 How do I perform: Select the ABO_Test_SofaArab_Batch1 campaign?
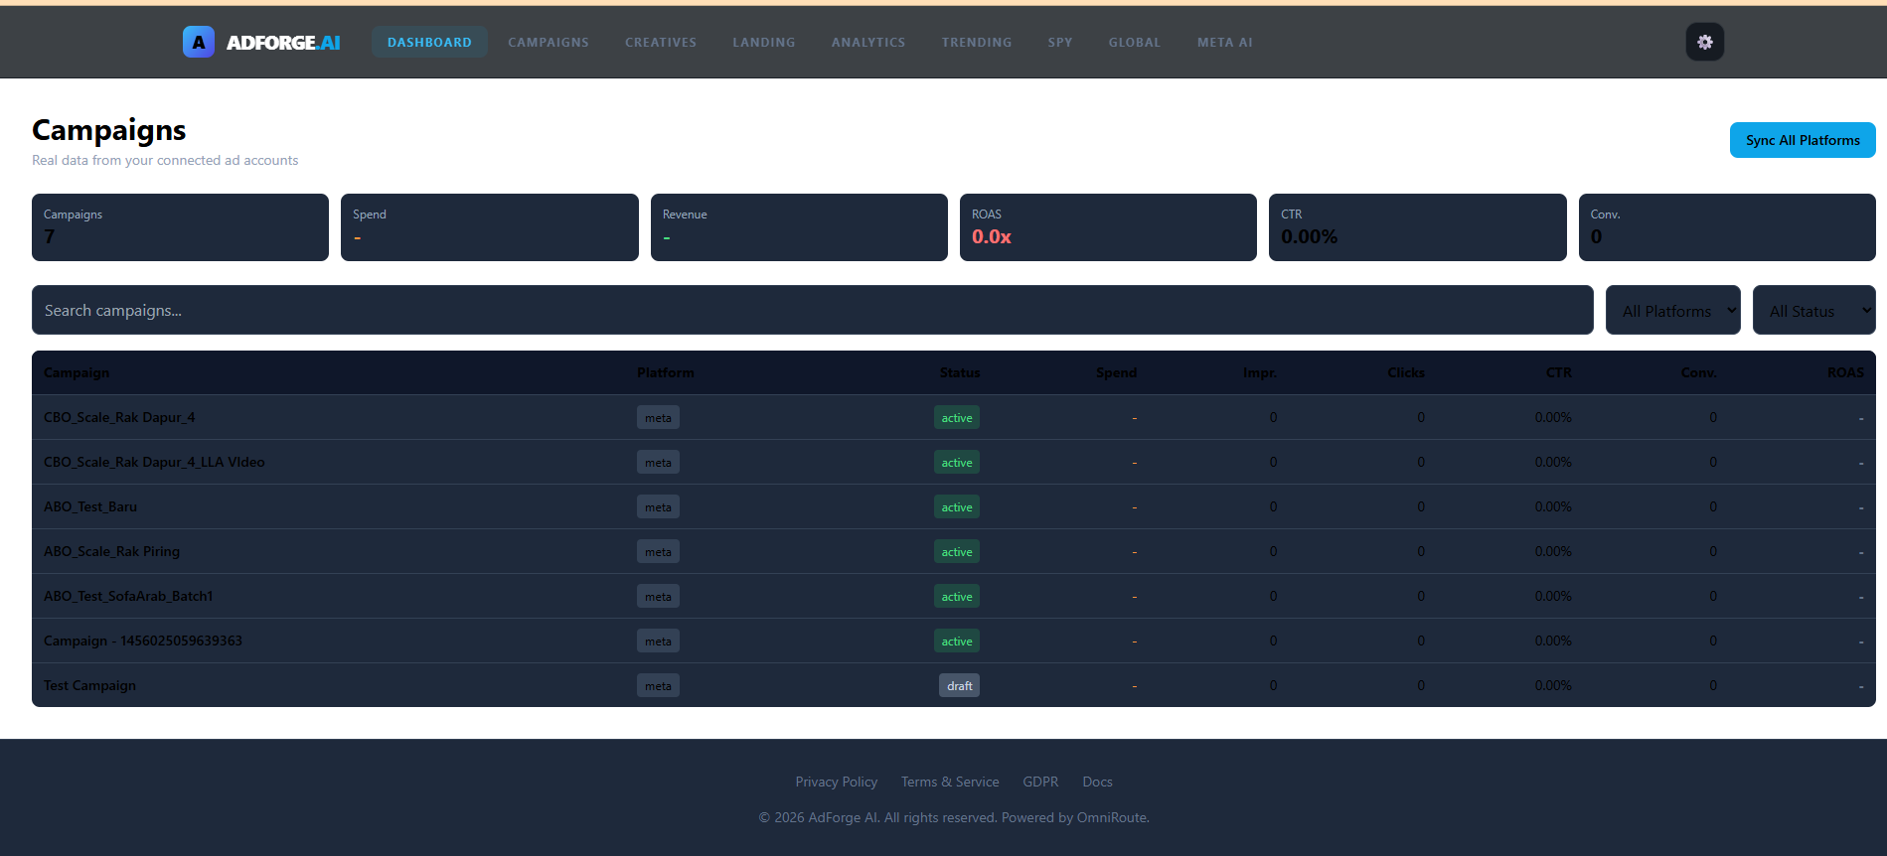point(128,596)
